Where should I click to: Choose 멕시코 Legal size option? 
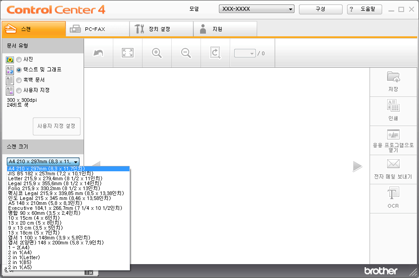click(x=68, y=193)
